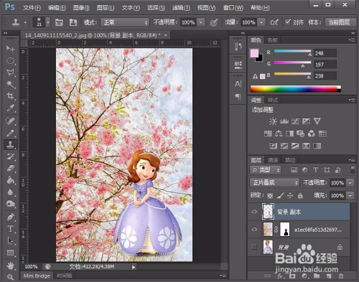Add a Curves adjustment
Image resolution: width=359 pixels, height=282 pixels.
(295, 121)
